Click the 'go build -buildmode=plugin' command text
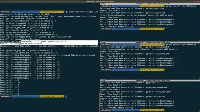The height and width of the screenshot is (112, 200). click(x=82, y=12)
